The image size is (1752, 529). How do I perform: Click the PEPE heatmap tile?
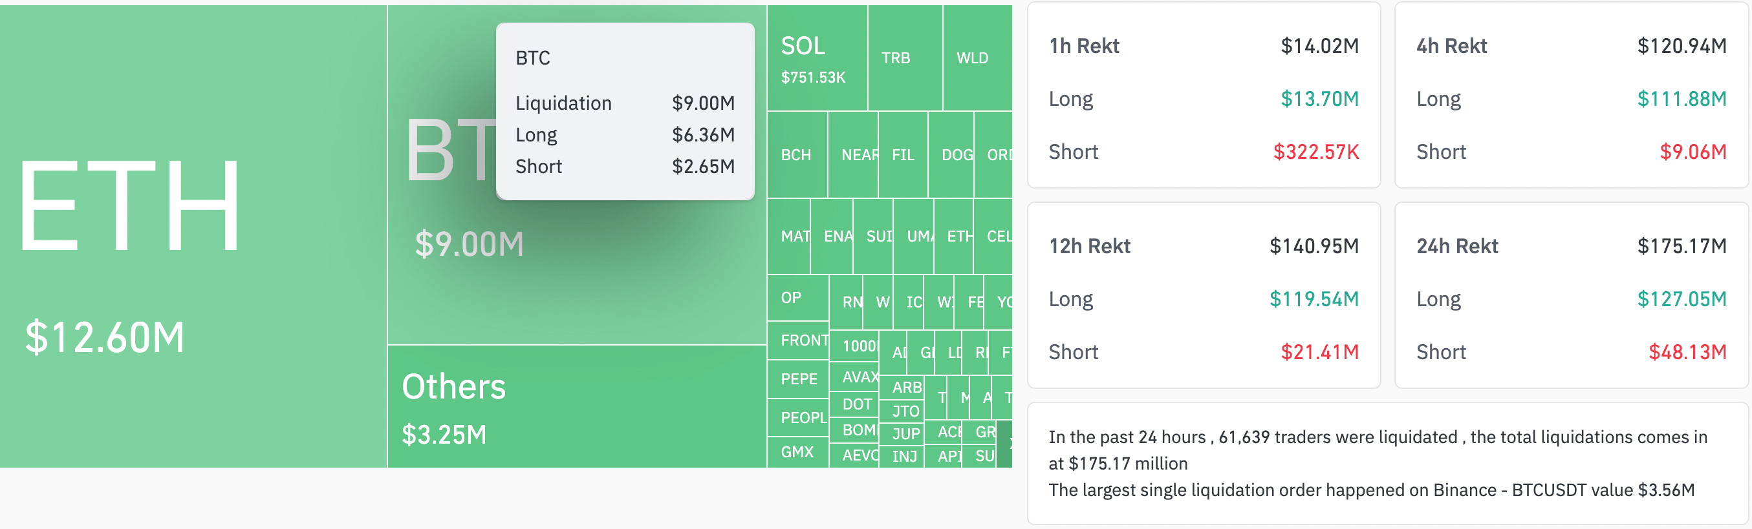798,379
